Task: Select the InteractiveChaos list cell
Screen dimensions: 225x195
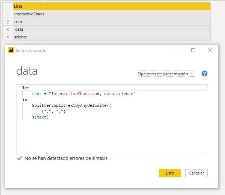Action: (111, 14)
